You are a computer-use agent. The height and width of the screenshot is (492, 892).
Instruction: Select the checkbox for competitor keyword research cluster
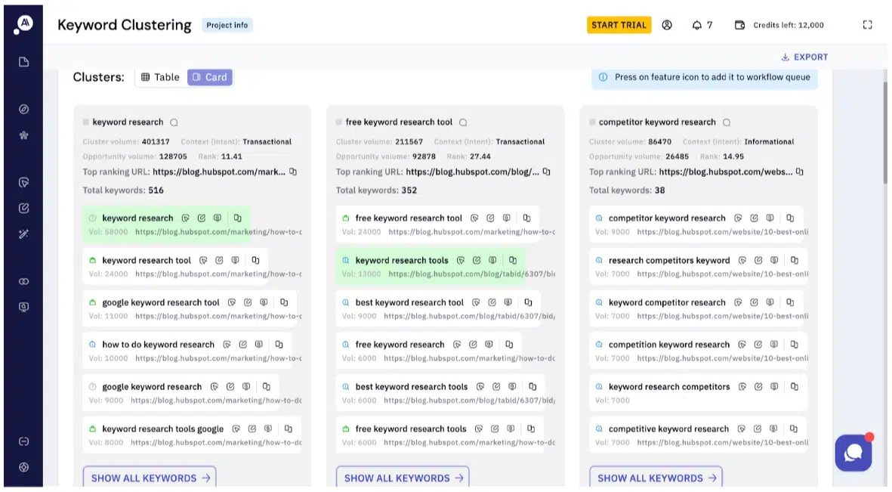pos(592,121)
